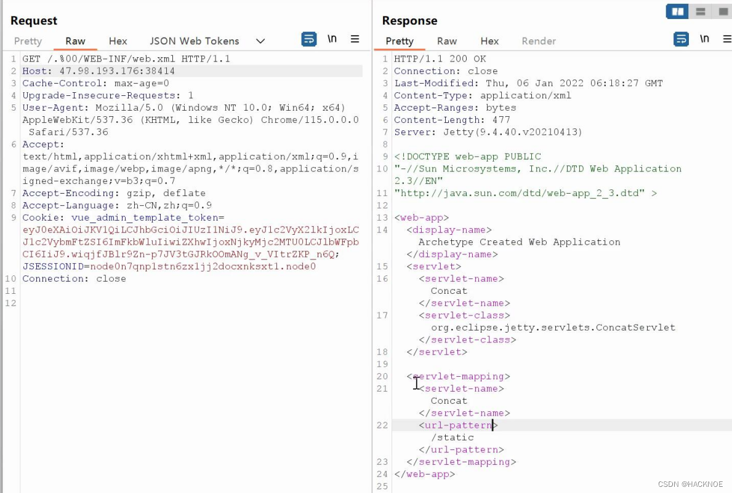Select combined tabbed layout icon
732x493 pixels.
pyautogui.click(x=723, y=12)
